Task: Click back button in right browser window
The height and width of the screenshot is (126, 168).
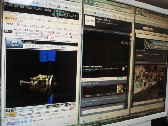Action: click(137, 12)
